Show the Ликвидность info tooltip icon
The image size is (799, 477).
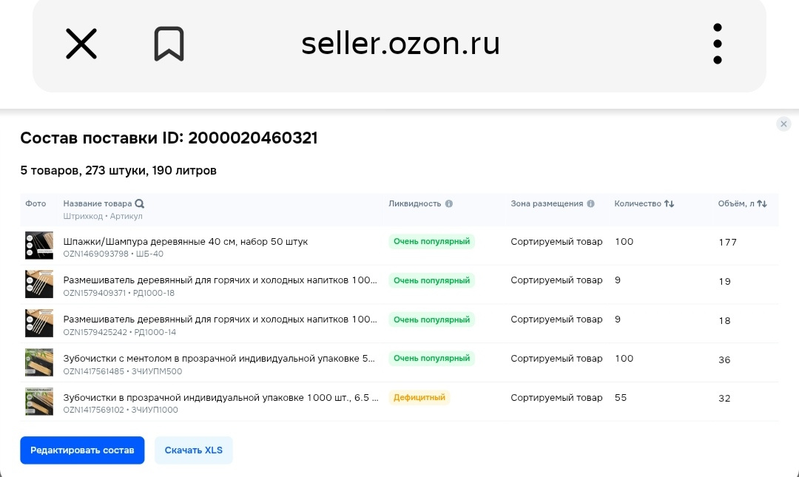coord(449,204)
